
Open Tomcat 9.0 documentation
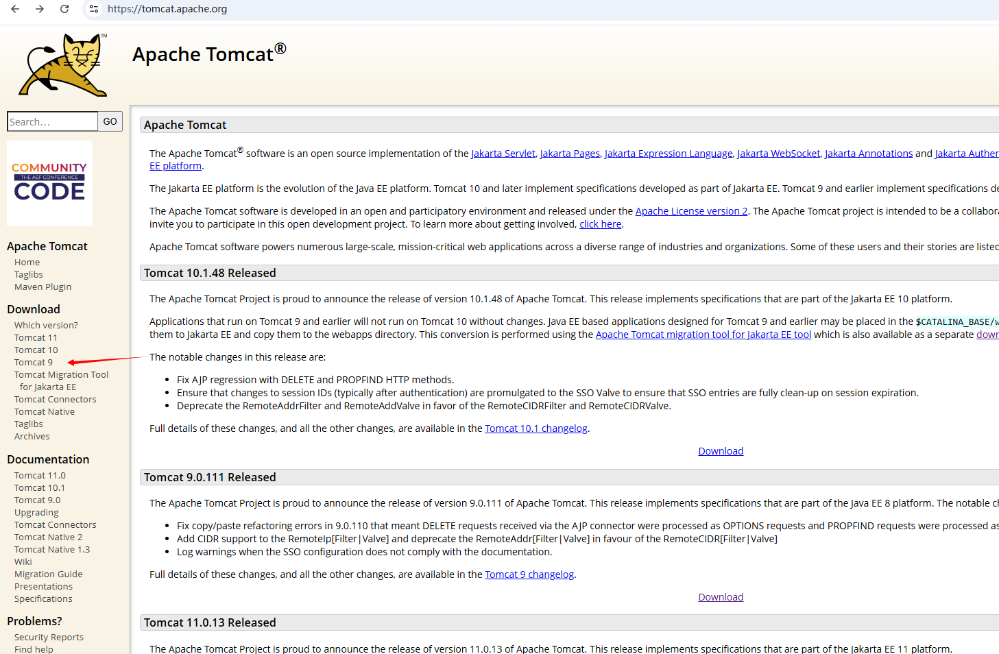pos(38,500)
